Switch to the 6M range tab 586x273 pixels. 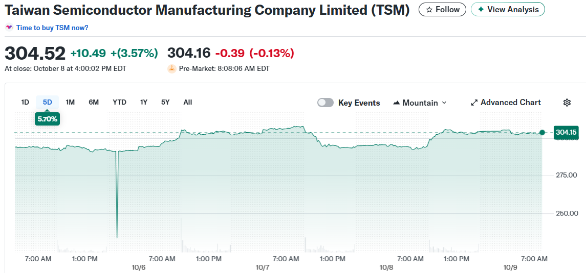click(x=94, y=102)
